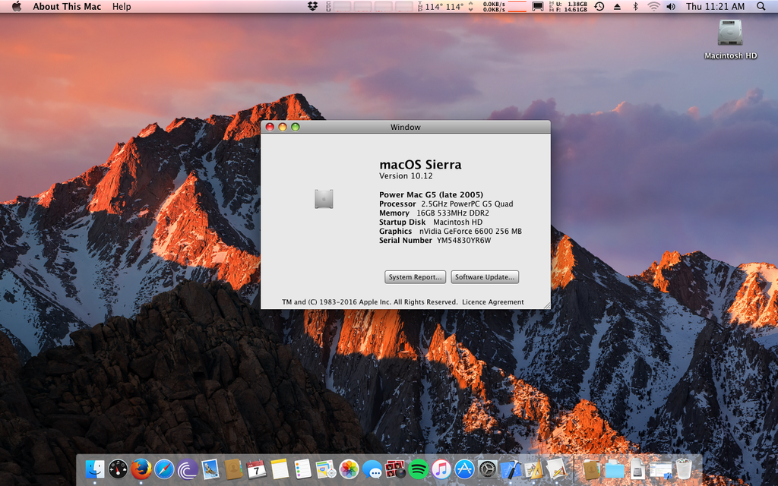
Task: Open the Licence Agreement link
Action: pos(492,302)
